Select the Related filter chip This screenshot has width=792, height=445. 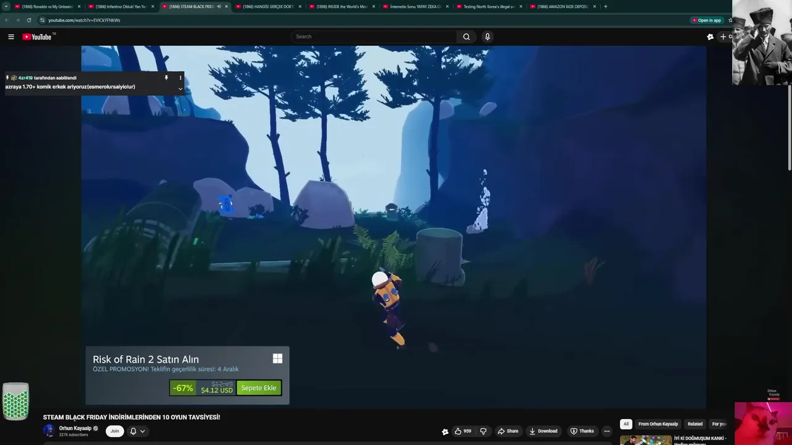coord(695,424)
